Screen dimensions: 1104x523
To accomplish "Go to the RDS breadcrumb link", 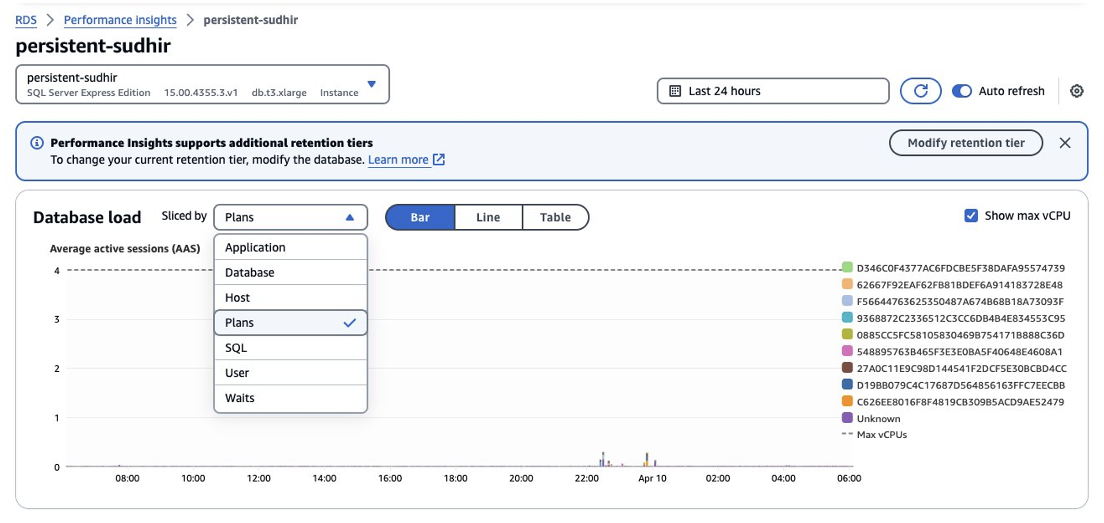I will point(26,20).
